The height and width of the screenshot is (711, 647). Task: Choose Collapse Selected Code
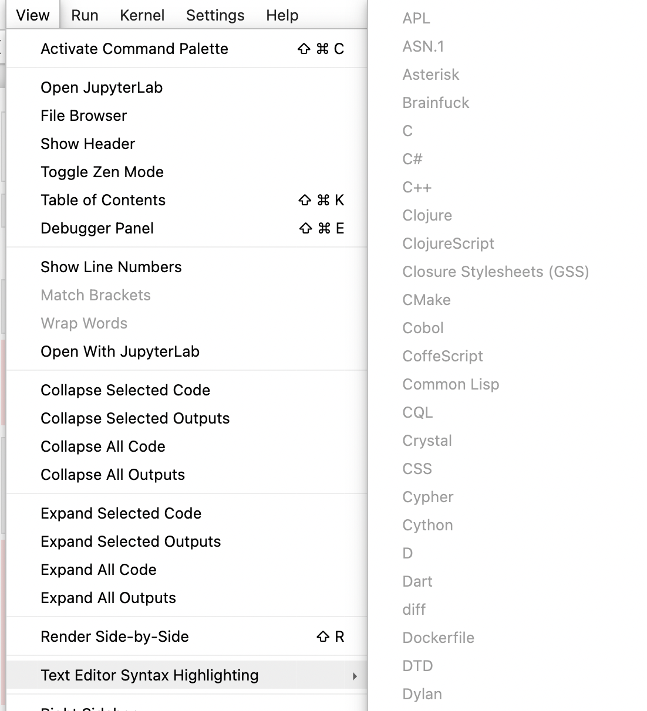pyautogui.click(x=187, y=390)
